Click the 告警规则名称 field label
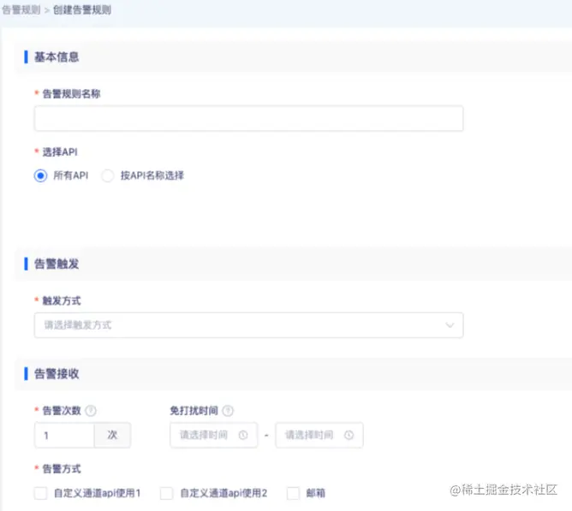 (71, 94)
